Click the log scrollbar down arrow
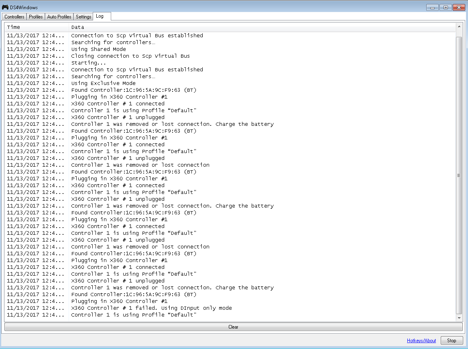Image resolution: width=468 pixels, height=349 pixels. tap(459, 318)
